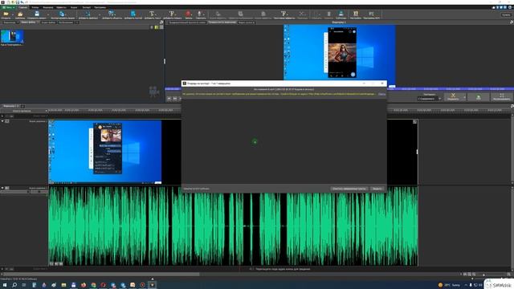
Task: Click the Add Text toolbar icon
Action: click(x=153, y=14)
